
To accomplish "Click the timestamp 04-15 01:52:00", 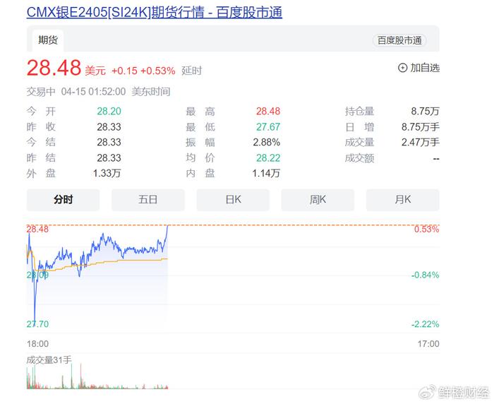I will 93,92.
